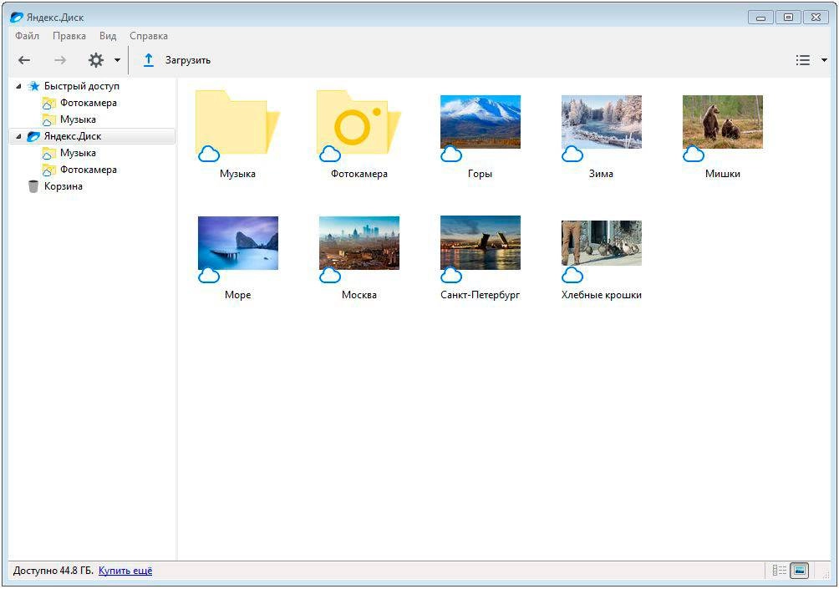Click the Хлебные крошки file name label
The width and height of the screenshot is (839, 589).
pos(602,295)
